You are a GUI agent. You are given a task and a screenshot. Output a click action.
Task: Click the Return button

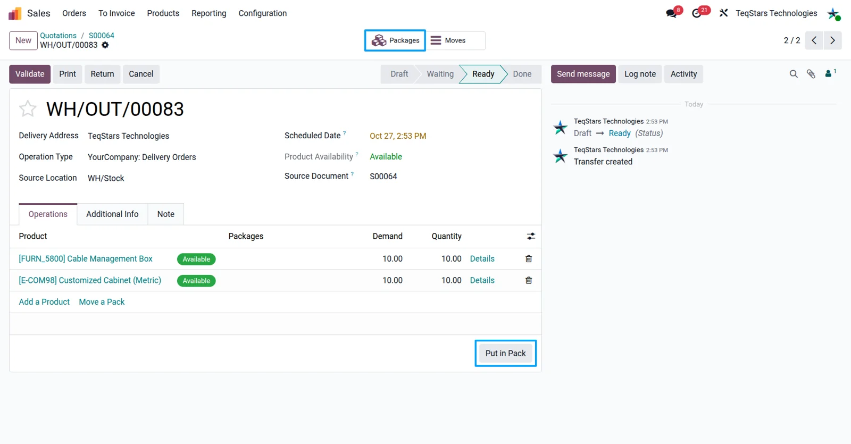click(102, 74)
